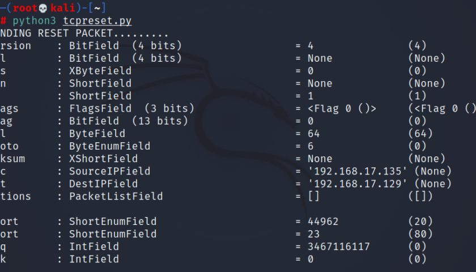Viewport: 476px width, 272px height.
Task: Click the source IP '192.168.17.135'
Action: click(x=357, y=171)
